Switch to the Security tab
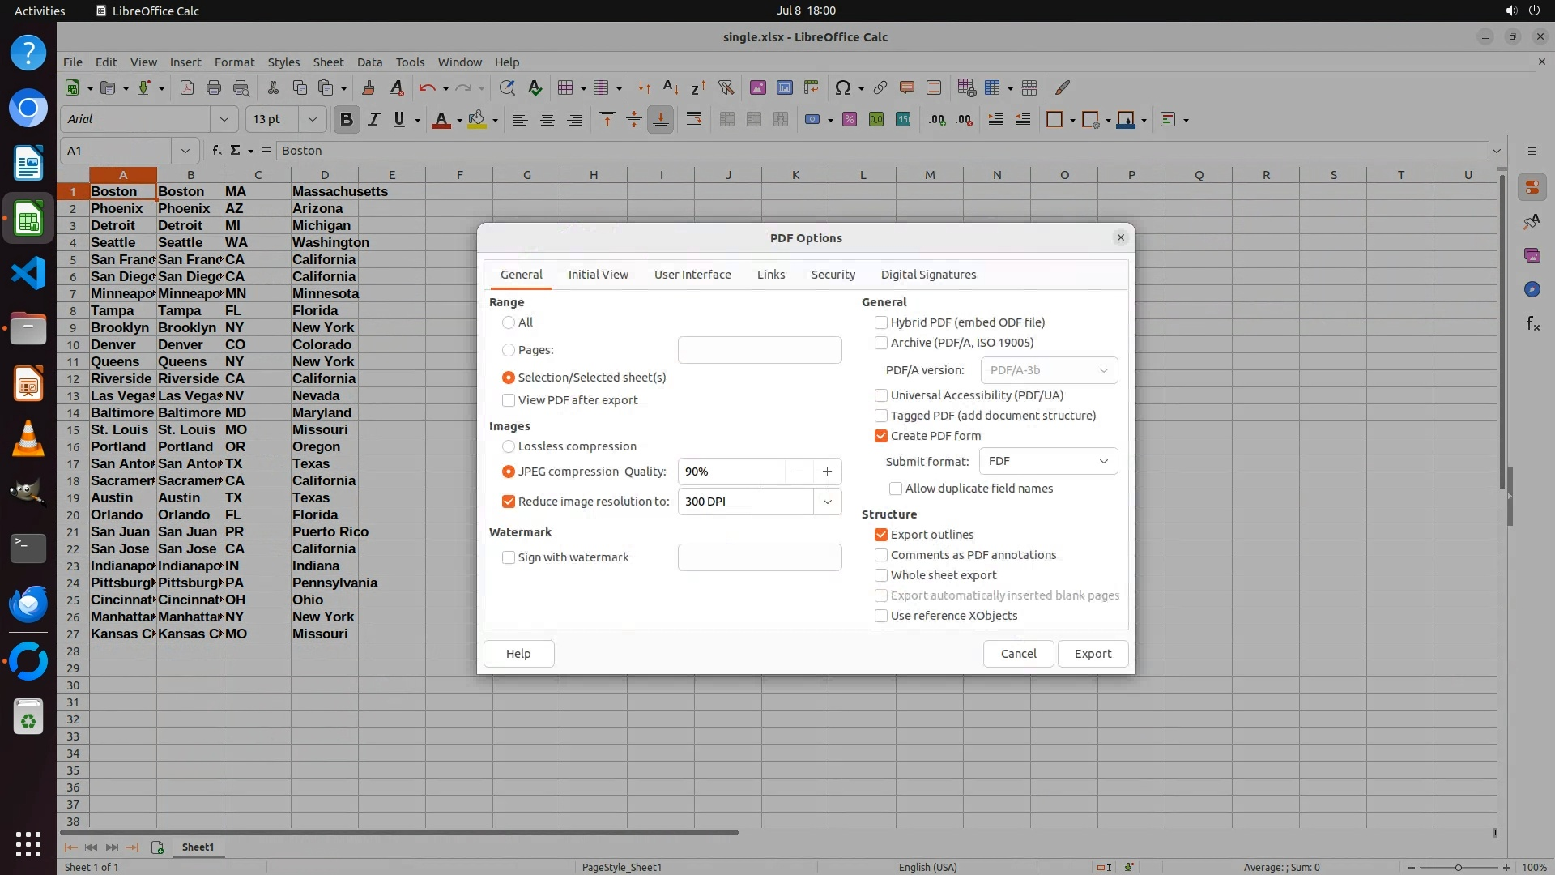The height and width of the screenshot is (875, 1555). 833,275
